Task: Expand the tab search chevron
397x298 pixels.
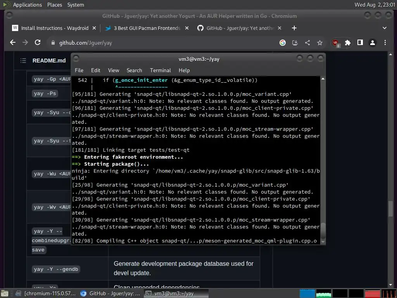Action: [384, 28]
